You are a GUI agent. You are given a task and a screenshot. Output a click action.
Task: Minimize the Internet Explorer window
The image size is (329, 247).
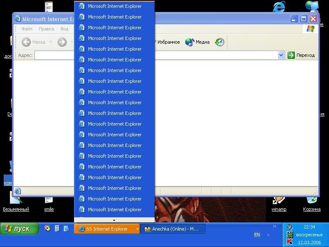coord(294,19)
